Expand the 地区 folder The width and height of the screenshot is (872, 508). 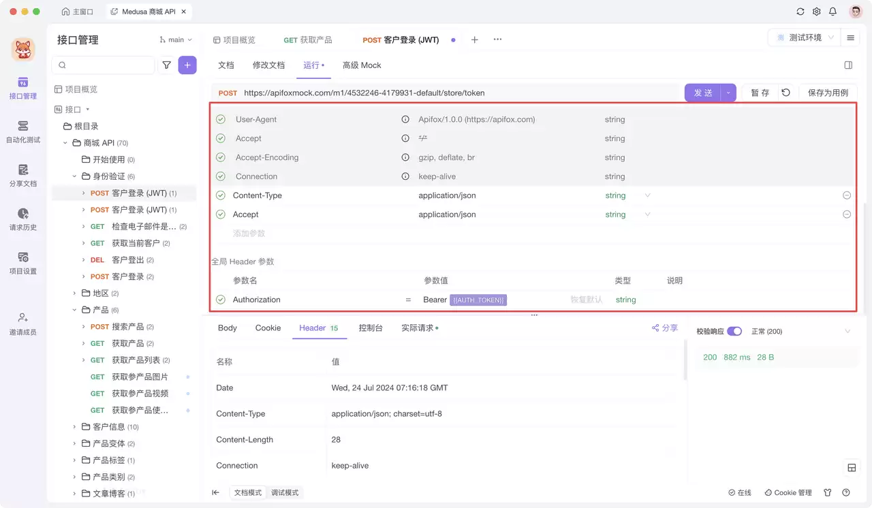pyautogui.click(x=76, y=293)
